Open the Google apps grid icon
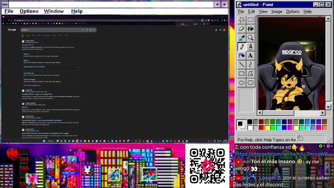Screen dimensions: 334x188 [220, 30]
